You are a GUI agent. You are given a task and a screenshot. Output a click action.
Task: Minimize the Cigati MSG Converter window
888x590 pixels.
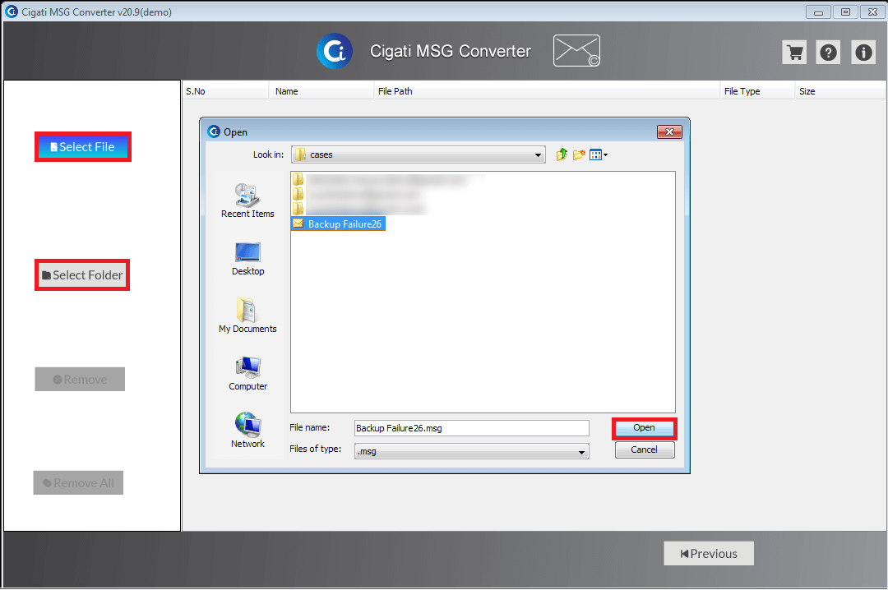(x=818, y=12)
